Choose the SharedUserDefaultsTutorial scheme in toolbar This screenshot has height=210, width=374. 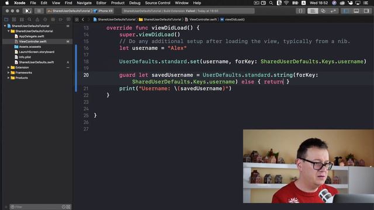click(70, 11)
